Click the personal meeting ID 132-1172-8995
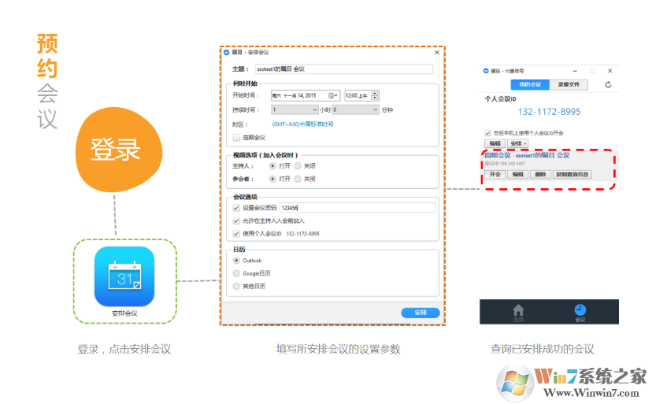The width and height of the screenshot is (652, 404). pyautogui.click(x=549, y=112)
